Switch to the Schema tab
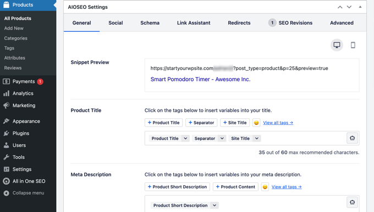 pos(150,23)
